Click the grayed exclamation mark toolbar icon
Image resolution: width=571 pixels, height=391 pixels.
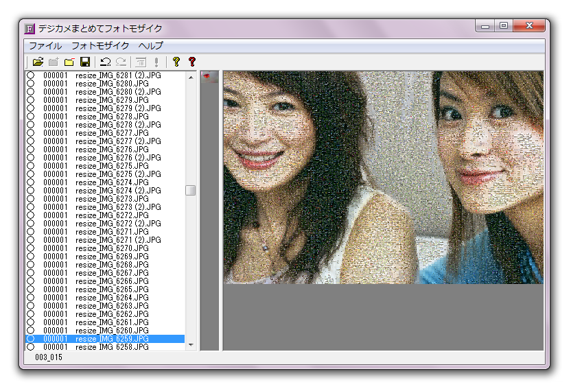[156, 62]
